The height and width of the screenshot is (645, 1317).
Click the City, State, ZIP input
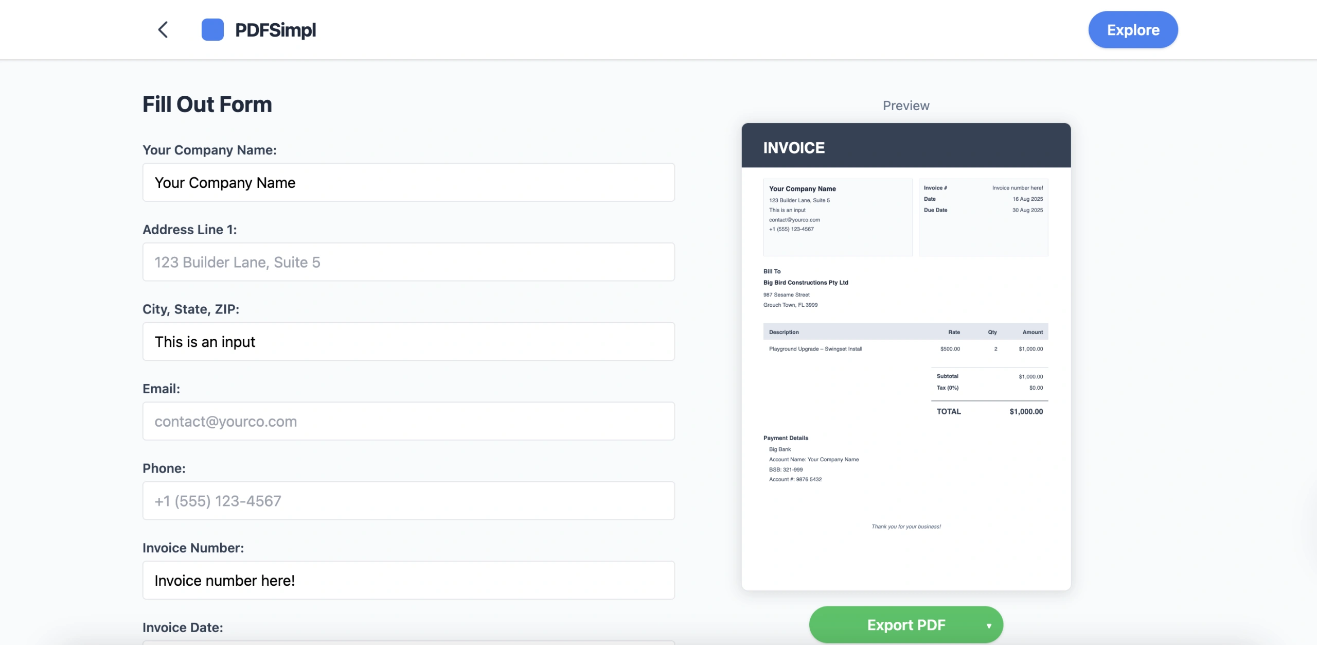click(408, 342)
